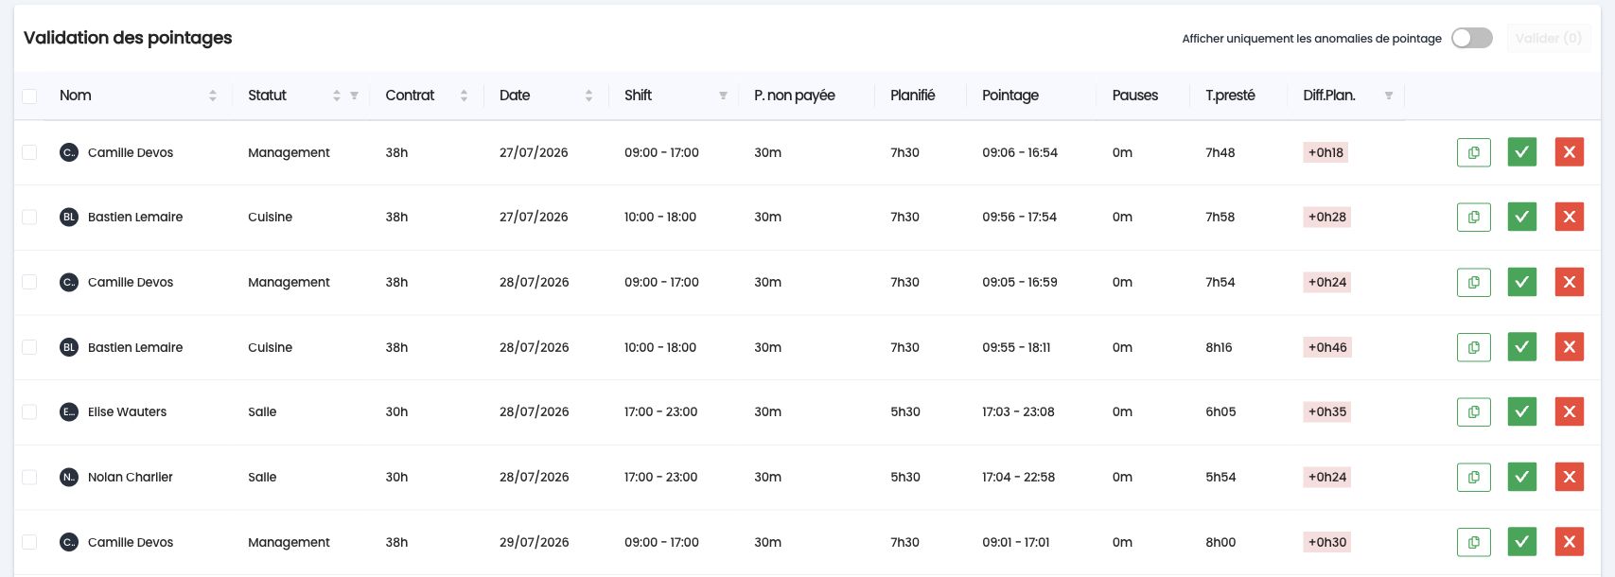
Task: Select the checkbox for Bastien Lemaire on 27/07/2026
Action: click(x=29, y=217)
